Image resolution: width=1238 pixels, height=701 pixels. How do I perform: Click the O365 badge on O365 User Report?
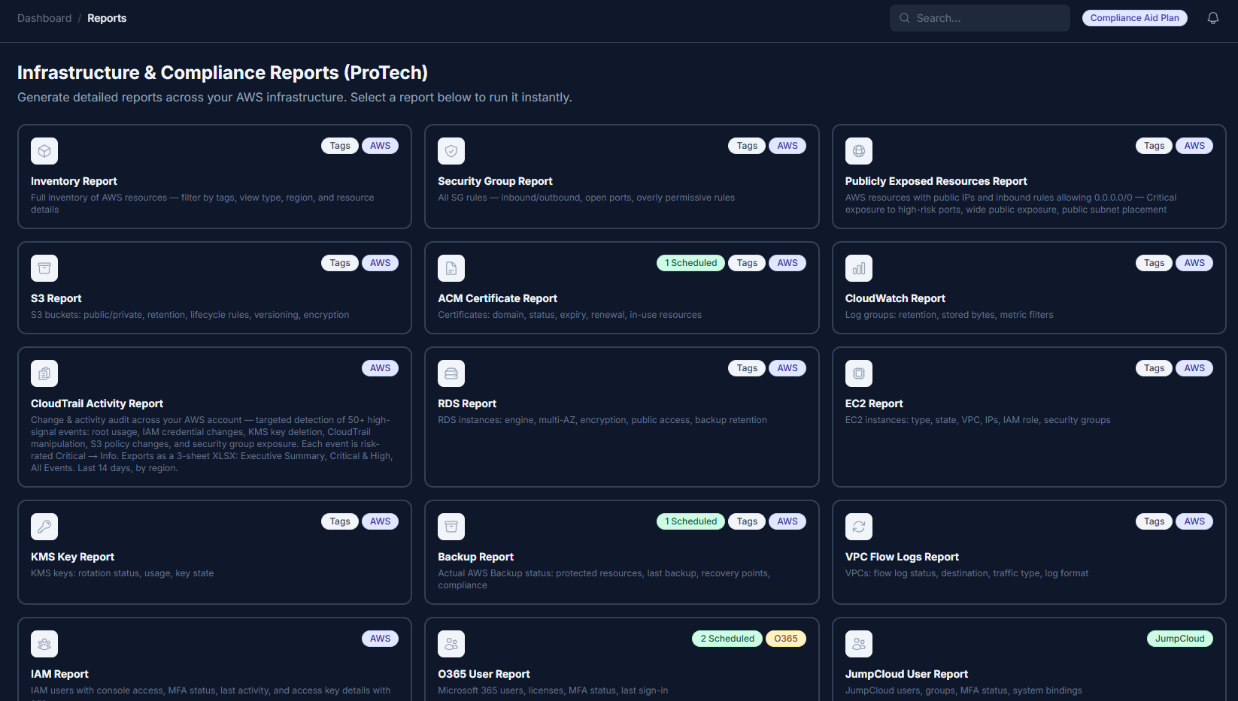coord(786,639)
